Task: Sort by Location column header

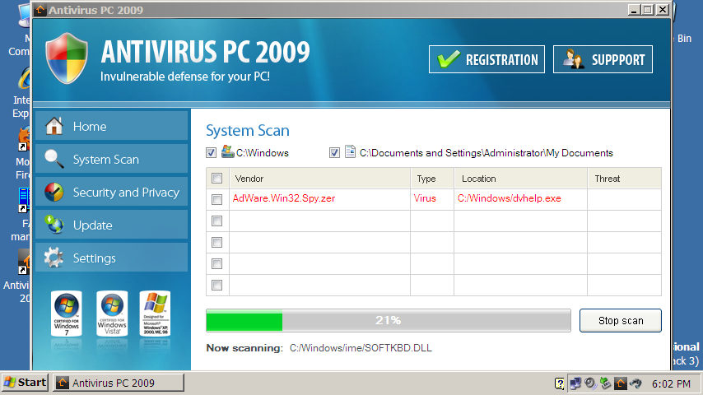Action: coord(520,179)
